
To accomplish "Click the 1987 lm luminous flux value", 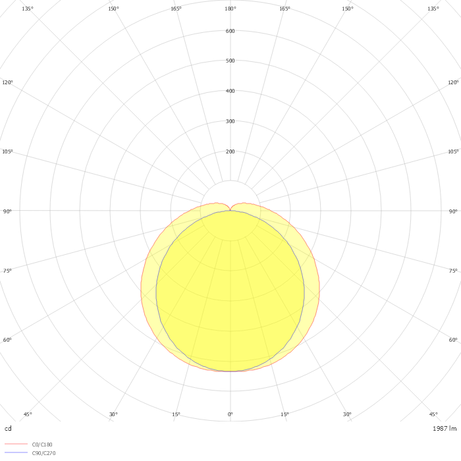I will click(x=445, y=428).
